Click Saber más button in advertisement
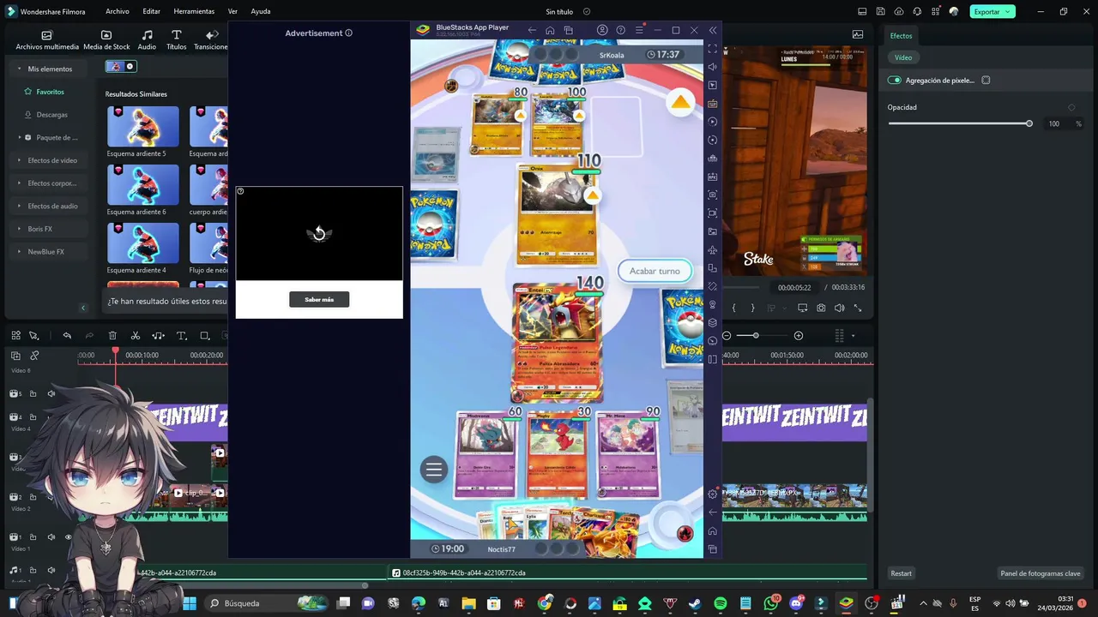Viewport: 1098px width, 617px height. (x=319, y=299)
